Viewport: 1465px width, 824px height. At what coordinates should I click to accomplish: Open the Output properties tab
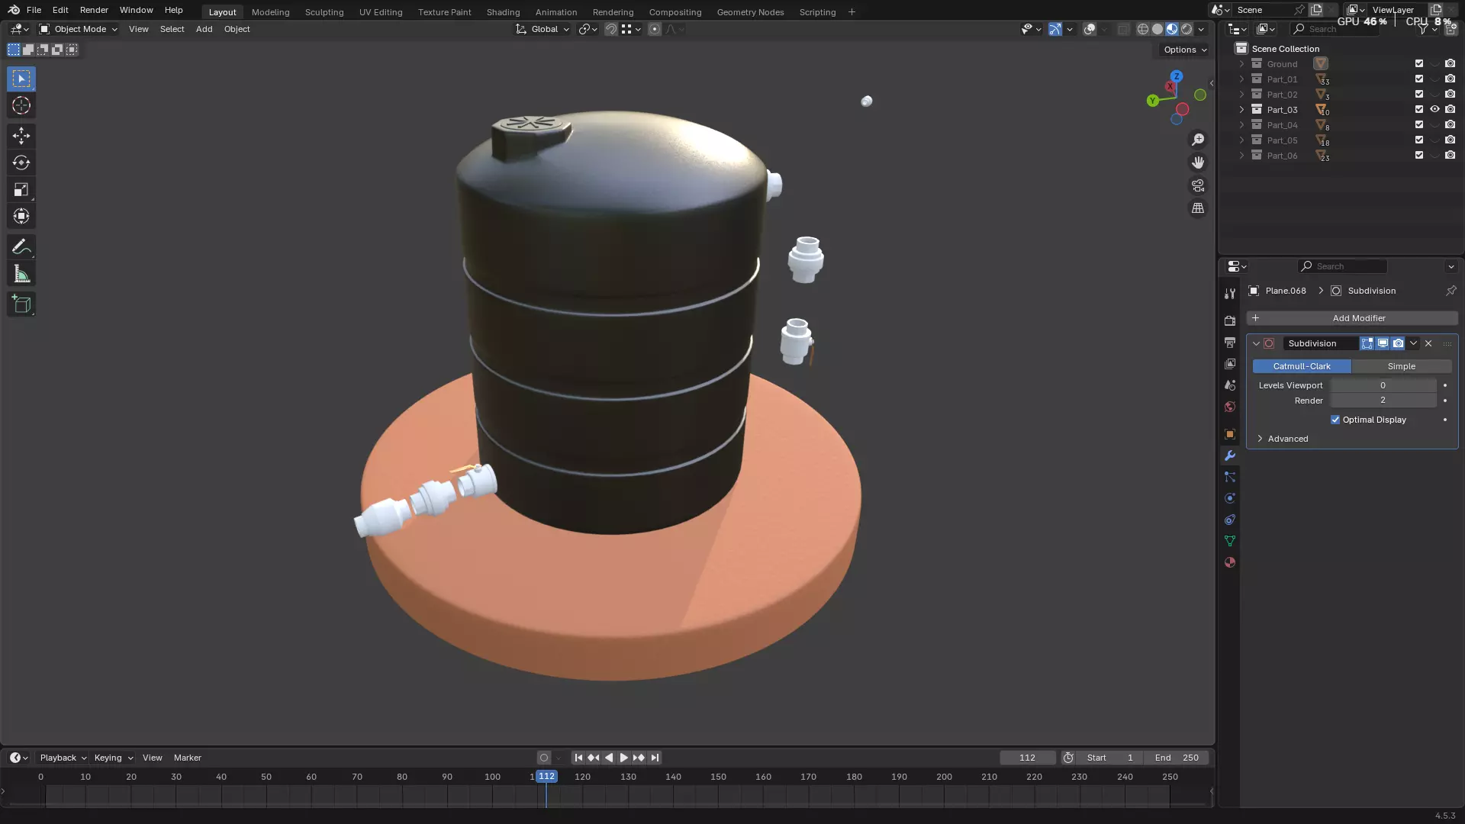coord(1229,343)
